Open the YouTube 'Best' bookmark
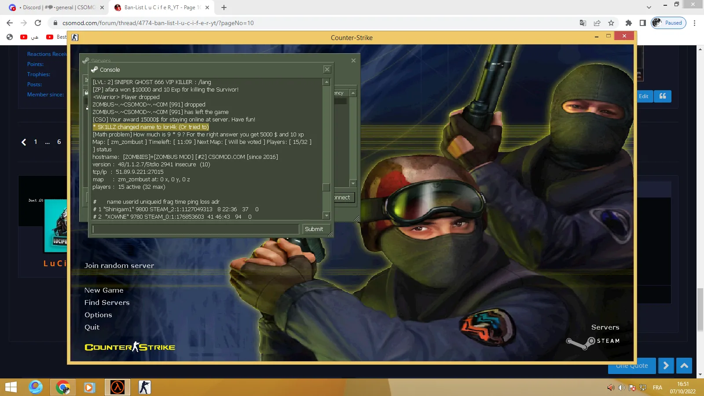The image size is (704, 396). (56, 37)
